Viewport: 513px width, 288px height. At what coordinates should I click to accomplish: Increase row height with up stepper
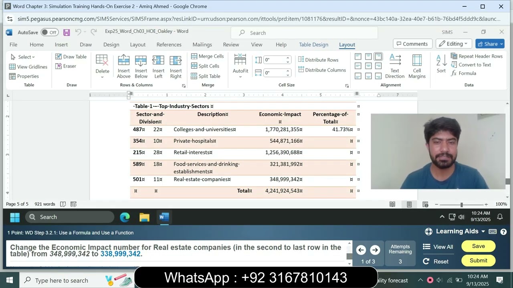point(288,58)
